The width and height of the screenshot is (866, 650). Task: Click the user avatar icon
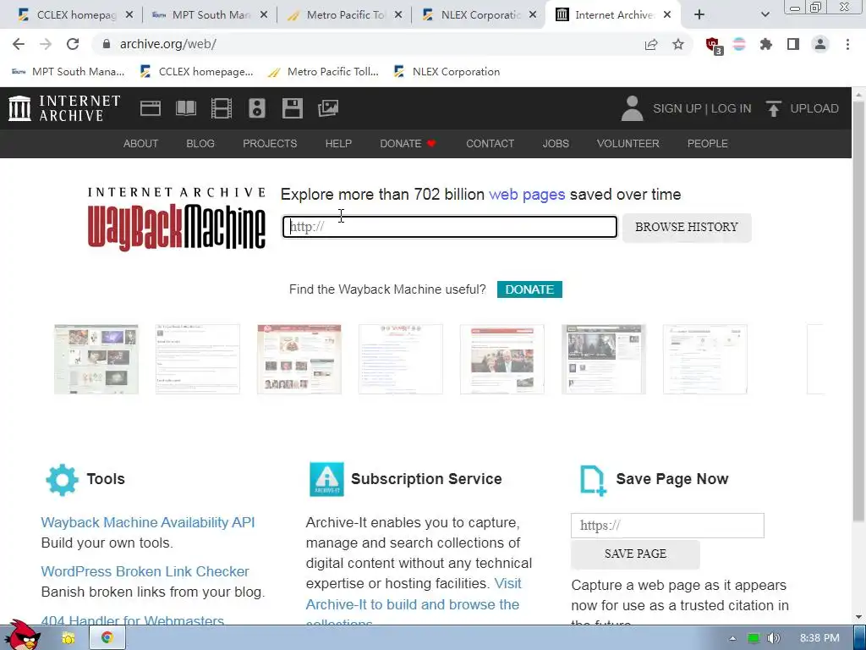coord(632,108)
